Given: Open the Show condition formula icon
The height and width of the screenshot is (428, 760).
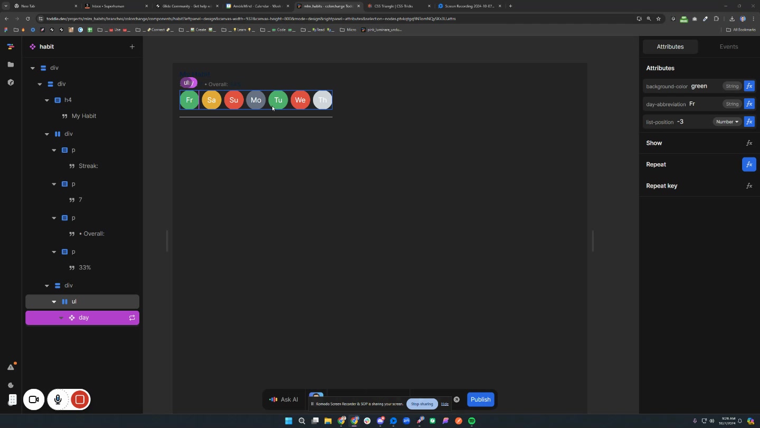Looking at the screenshot, I should [749, 143].
